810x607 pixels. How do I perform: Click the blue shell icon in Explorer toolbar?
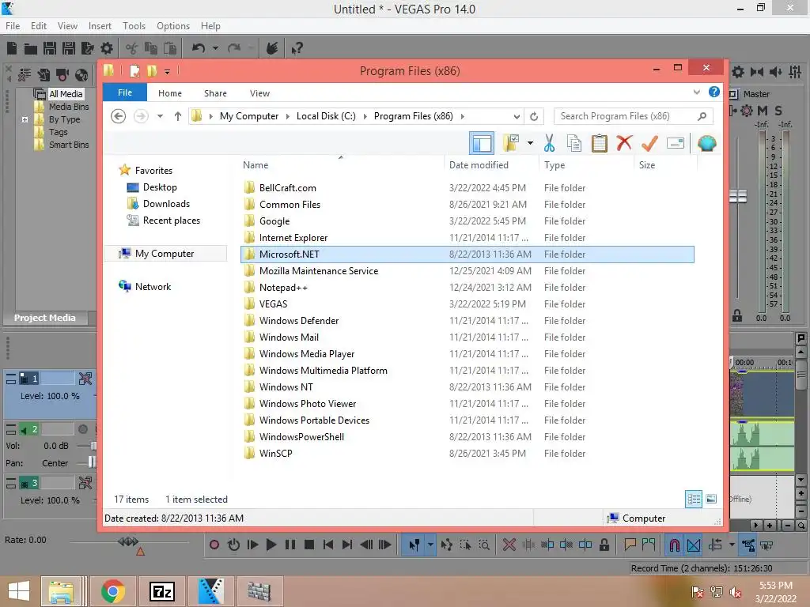[x=706, y=143]
